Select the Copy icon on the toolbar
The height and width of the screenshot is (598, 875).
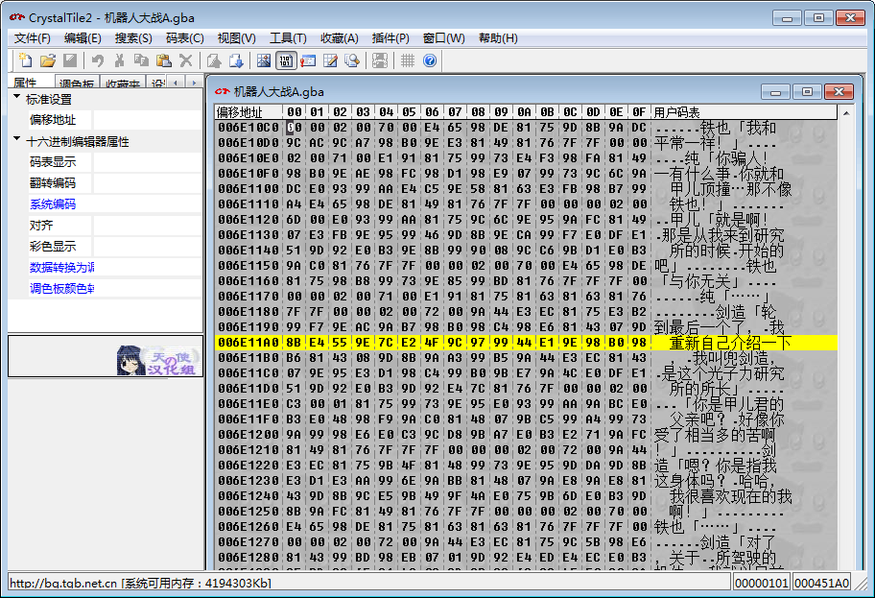[142, 60]
